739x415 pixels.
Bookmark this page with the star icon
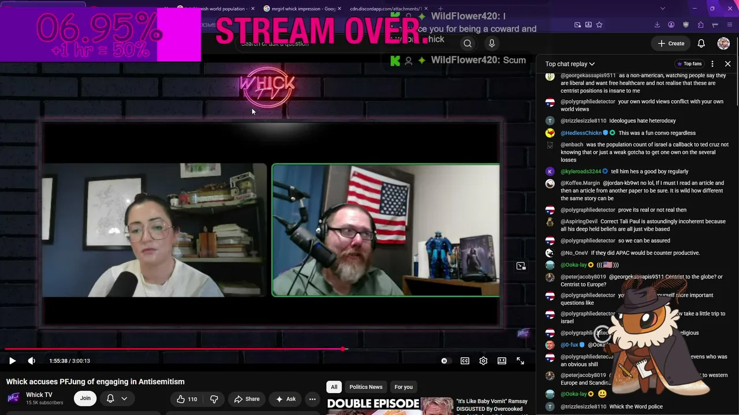599,25
